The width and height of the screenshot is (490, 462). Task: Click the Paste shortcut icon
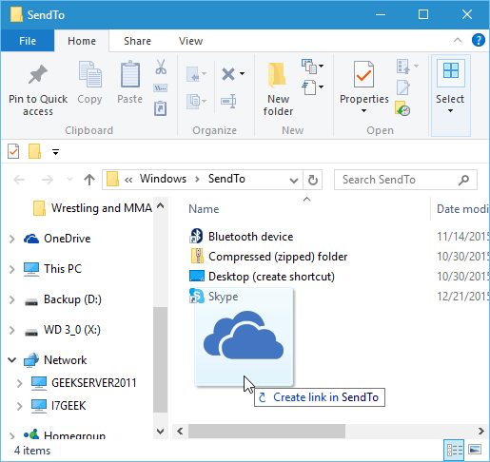click(x=161, y=108)
